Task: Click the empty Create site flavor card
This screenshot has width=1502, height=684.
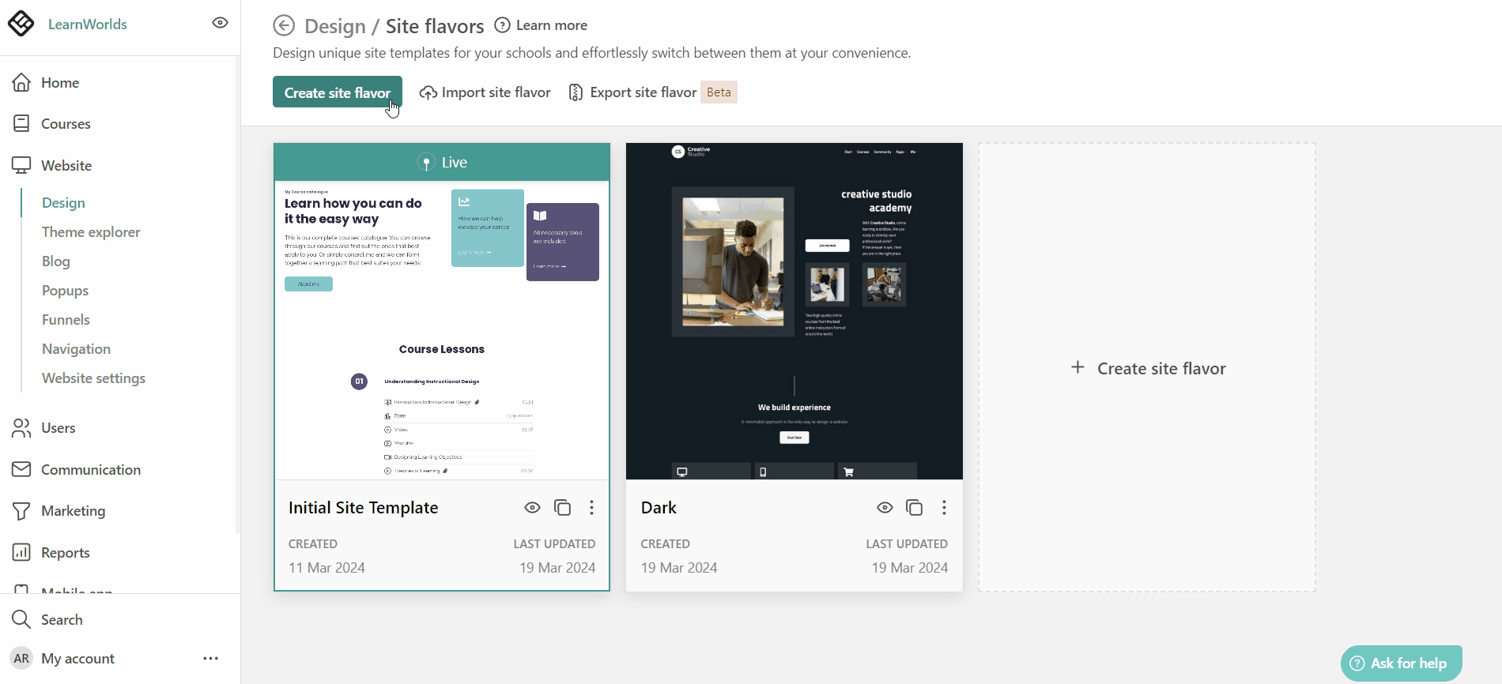Action: (x=1147, y=367)
